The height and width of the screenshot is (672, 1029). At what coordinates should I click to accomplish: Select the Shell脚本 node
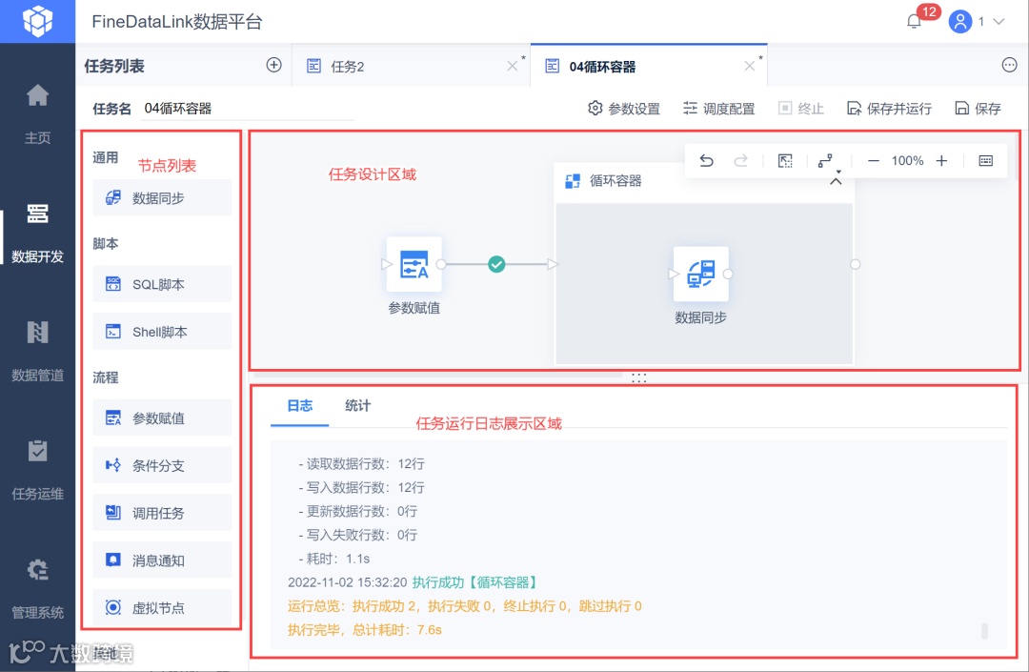(x=162, y=332)
